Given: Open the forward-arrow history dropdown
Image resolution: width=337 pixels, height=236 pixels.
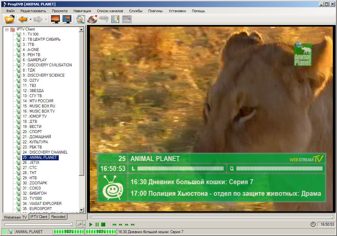Looking at the screenshot, I should [x=46, y=20].
